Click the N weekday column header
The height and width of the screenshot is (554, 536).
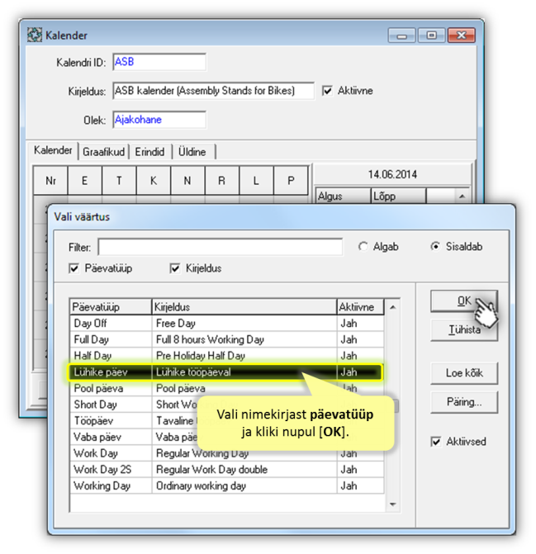187,181
